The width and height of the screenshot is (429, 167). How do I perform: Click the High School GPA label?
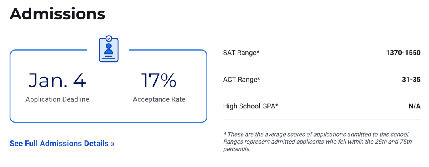[250, 106]
